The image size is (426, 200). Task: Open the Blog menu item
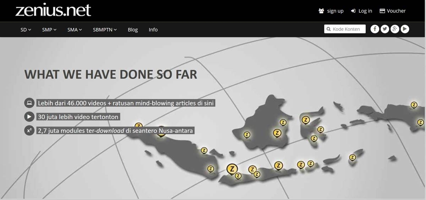pos(133,30)
